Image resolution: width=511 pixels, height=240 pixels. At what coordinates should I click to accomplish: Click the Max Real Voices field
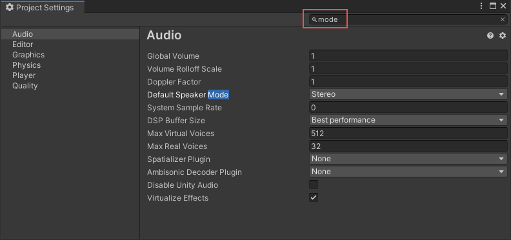pyautogui.click(x=408, y=146)
